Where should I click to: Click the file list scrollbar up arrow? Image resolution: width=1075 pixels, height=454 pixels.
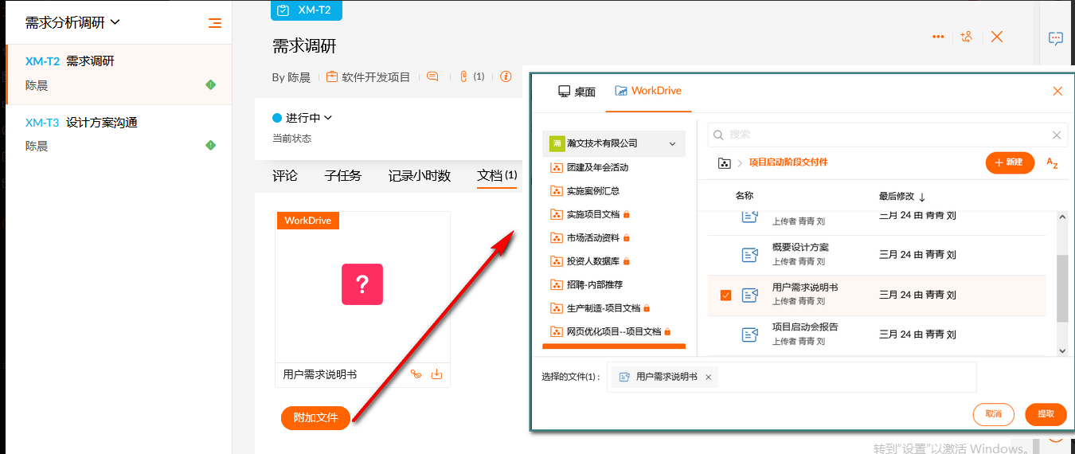(x=1062, y=217)
